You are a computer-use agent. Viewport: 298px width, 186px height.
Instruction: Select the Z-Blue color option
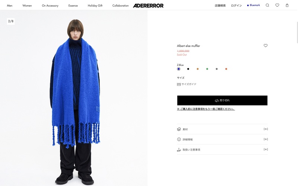click(x=178, y=69)
